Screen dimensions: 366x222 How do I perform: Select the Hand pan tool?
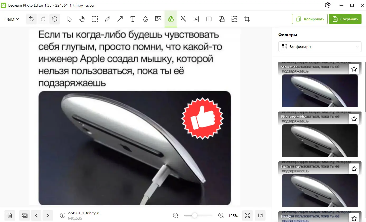82,19
